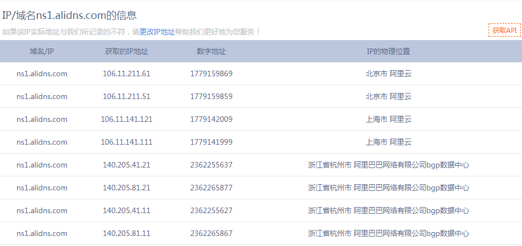This screenshot has height=246, width=522.
Task: Select IP address 140.205.41.21
Action: pyautogui.click(x=126, y=165)
